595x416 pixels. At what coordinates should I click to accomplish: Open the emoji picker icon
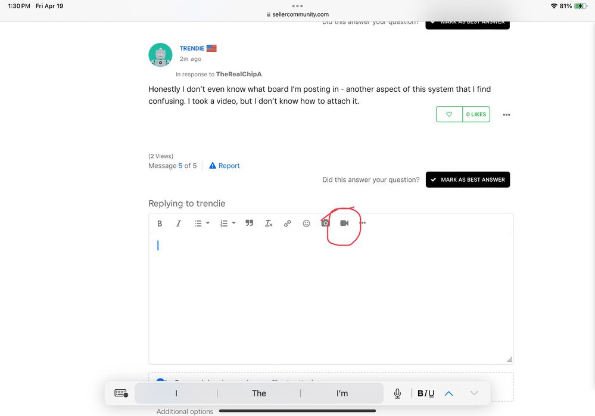pos(306,223)
